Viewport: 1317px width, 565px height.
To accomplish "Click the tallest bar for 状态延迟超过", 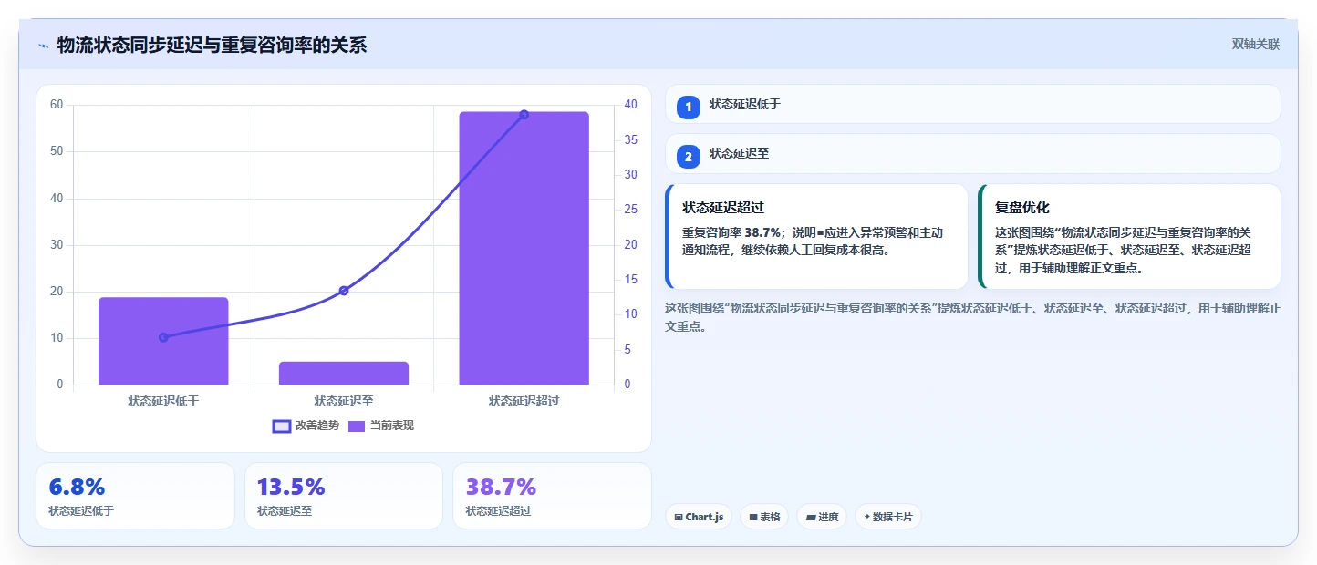I will [x=524, y=248].
